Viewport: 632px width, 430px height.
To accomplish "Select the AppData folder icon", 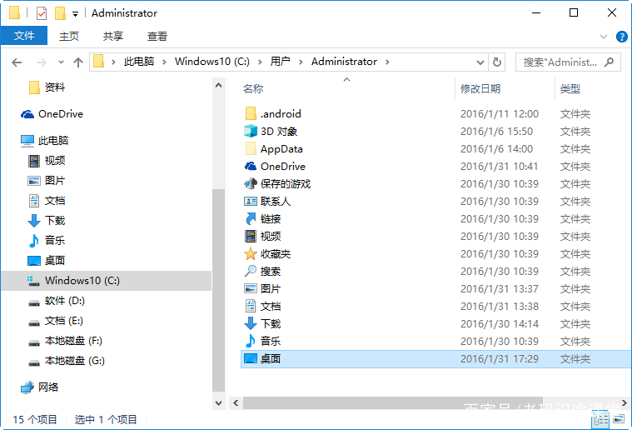I will tap(251, 149).
